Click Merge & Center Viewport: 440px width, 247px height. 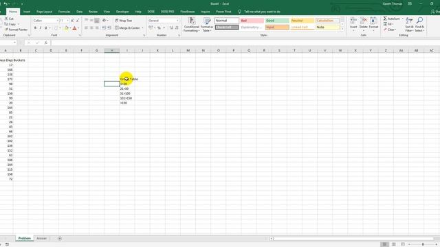point(127,28)
